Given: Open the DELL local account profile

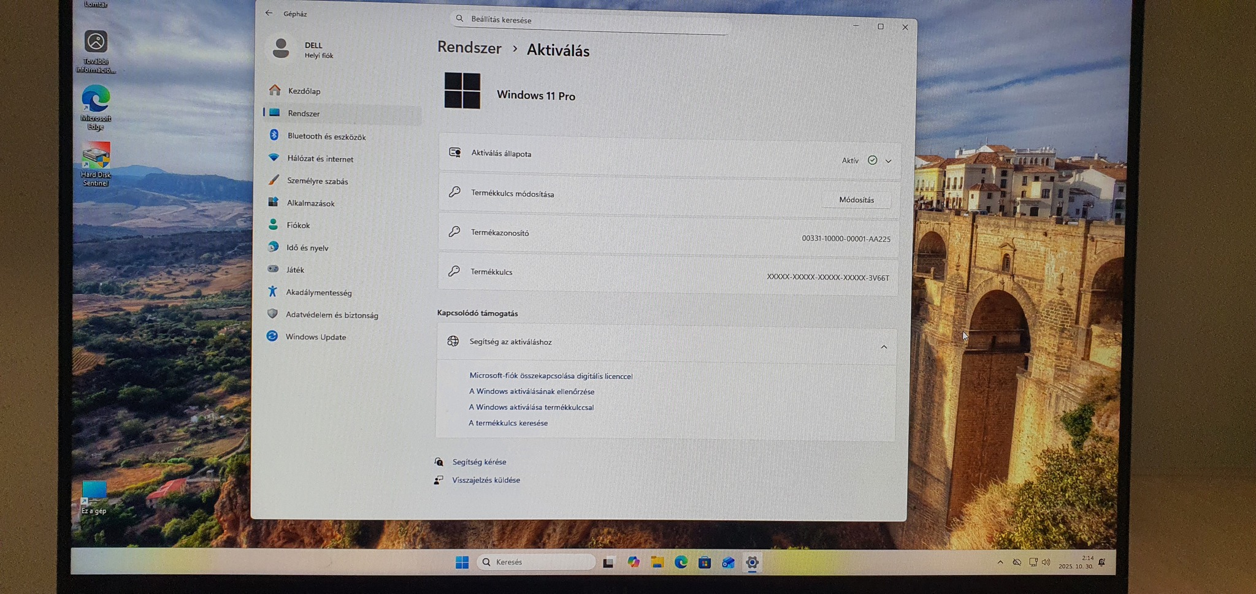Looking at the screenshot, I should (x=304, y=49).
